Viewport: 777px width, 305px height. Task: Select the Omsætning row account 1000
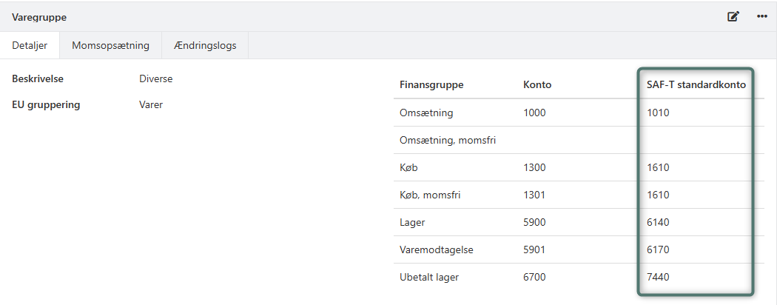(534, 113)
